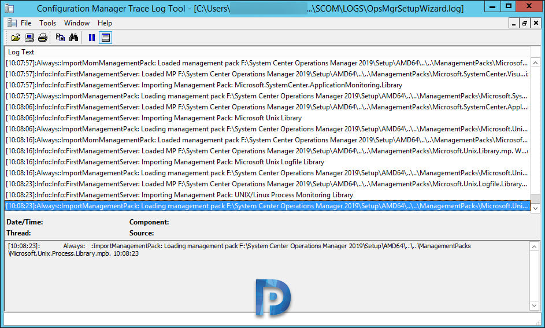
Task: Click the Source label
Action: (x=142, y=233)
